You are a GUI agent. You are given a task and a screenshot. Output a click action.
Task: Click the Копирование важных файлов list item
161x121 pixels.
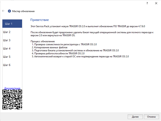click(49, 47)
